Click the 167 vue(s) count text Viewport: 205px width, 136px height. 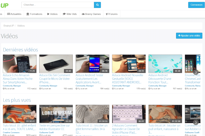click(x=177, y=89)
